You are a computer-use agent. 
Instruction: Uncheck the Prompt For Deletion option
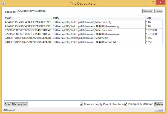126,104
